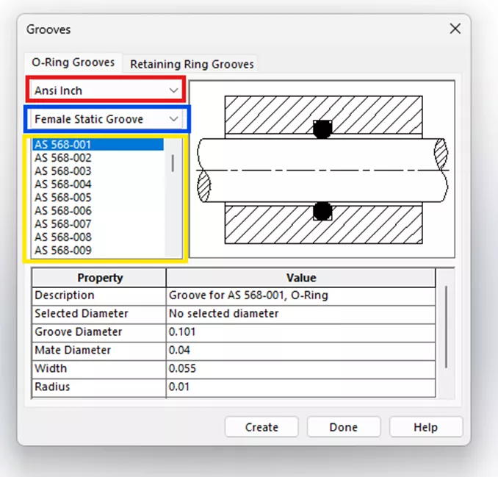Choose the AS 568-006 entry
The height and width of the screenshot is (477, 498).
point(98,211)
